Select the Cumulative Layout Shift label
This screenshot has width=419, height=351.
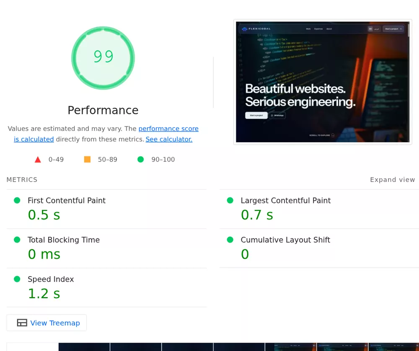point(285,240)
